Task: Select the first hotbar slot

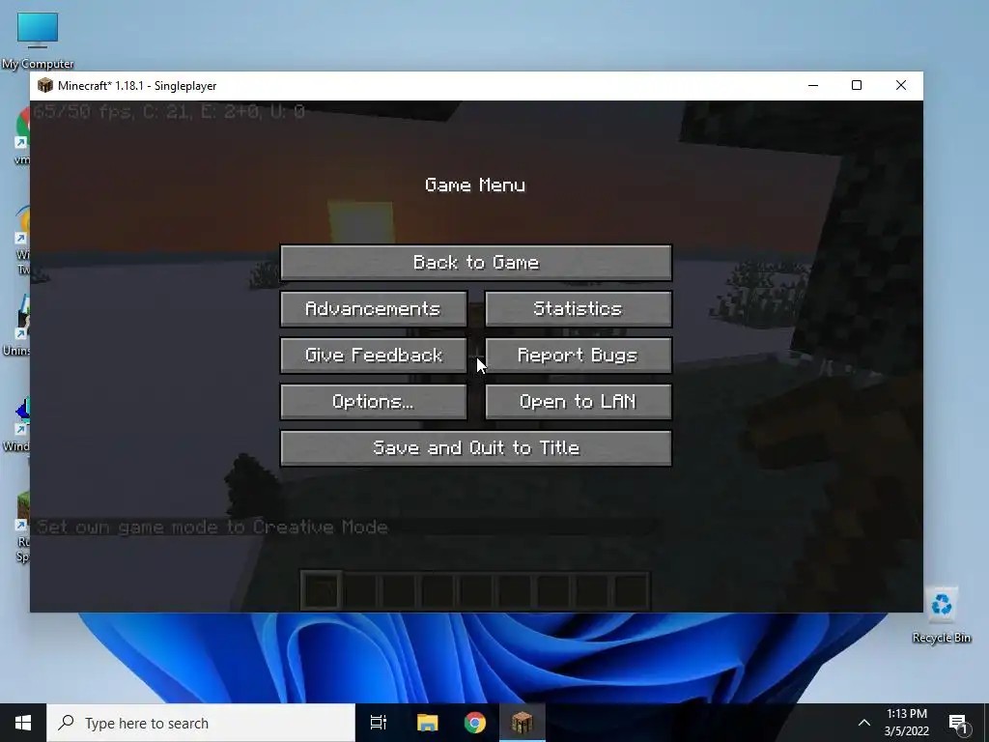Action: (x=321, y=590)
